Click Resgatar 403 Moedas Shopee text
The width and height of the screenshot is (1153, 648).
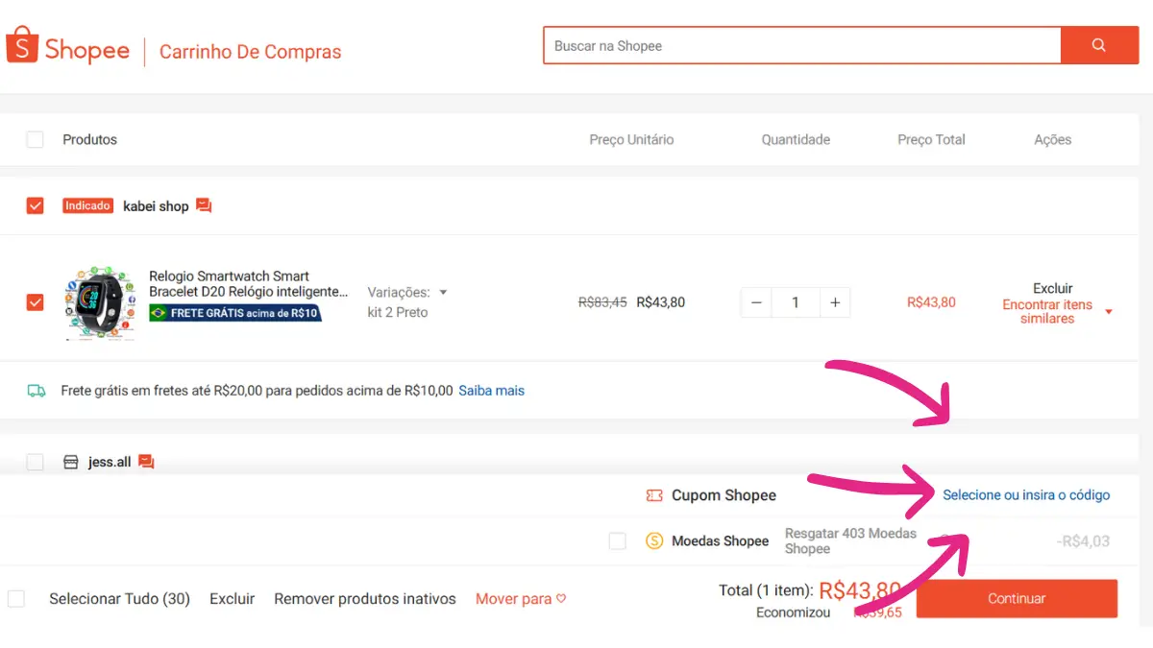(850, 540)
